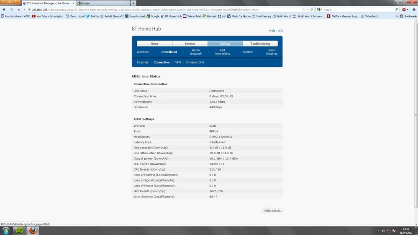Open the Hotmail bookmark

pos(210,16)
